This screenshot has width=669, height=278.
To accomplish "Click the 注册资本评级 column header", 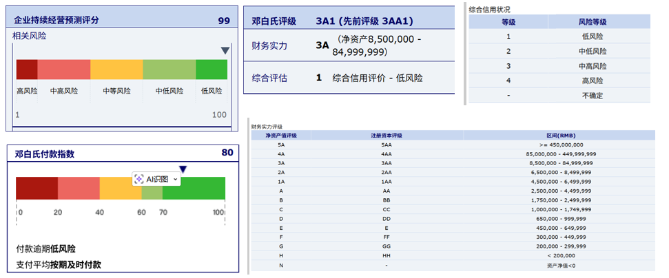I will coord(387,136).
